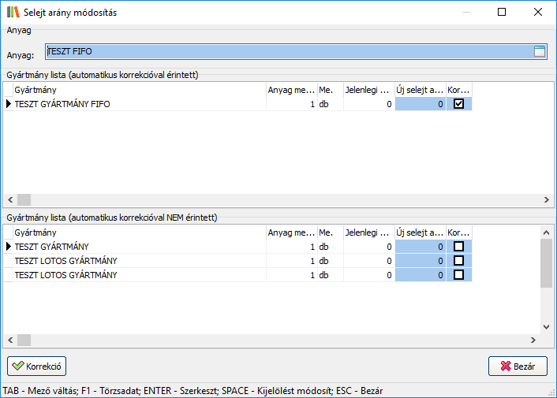This screenshot has height=398, width=557.
Task: Maximize the Selejt arány módosítás window
Action: [x=502, y=12]
